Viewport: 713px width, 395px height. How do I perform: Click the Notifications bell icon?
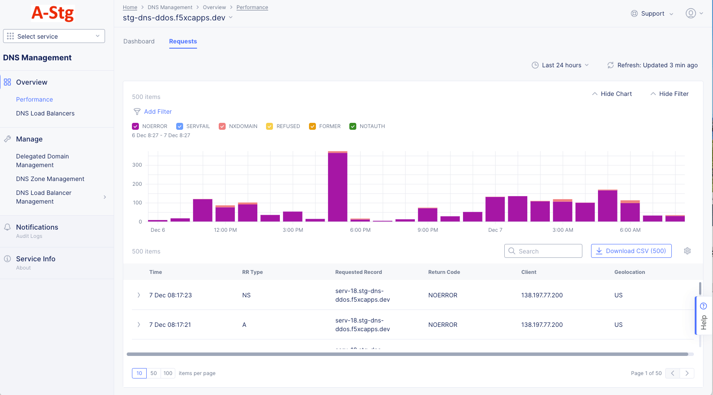point(7,227)
